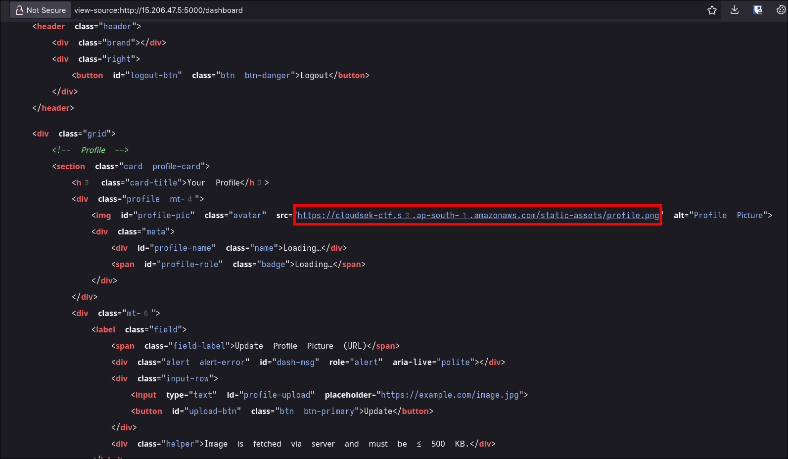The image size is (788, 459).
Task: Bookmark this page with the star icon
Action: (x=712, y=10)
